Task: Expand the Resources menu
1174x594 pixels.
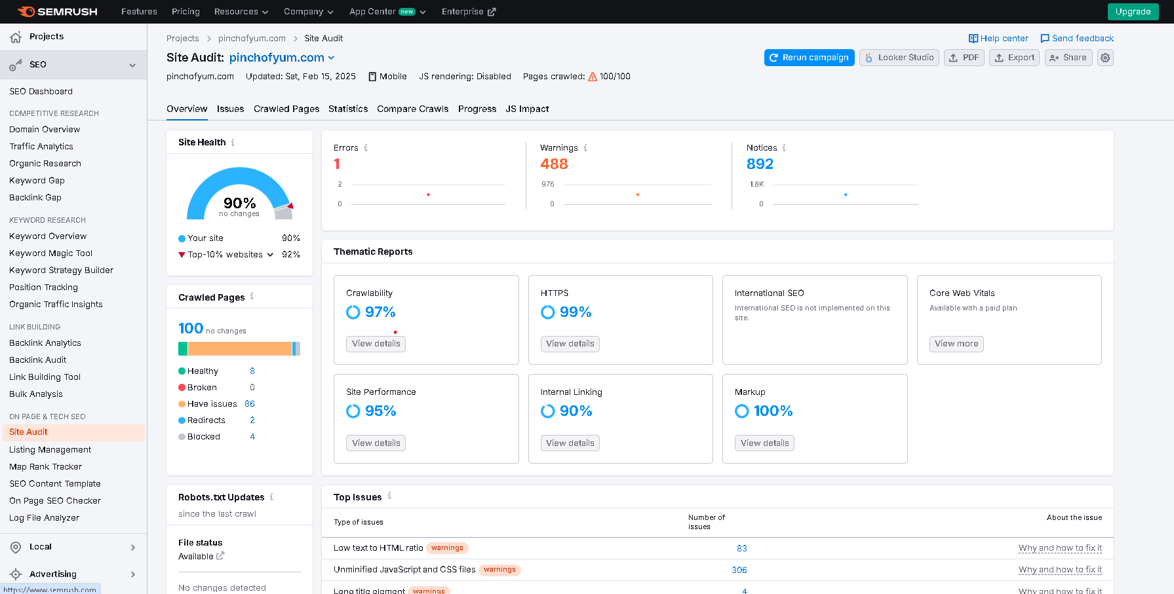Action: [x=241, y=12]
